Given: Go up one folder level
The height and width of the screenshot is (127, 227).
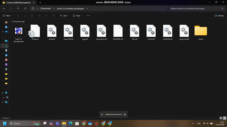Looking at the screenshot, I should pyautogui.click(x=18, y=9).
